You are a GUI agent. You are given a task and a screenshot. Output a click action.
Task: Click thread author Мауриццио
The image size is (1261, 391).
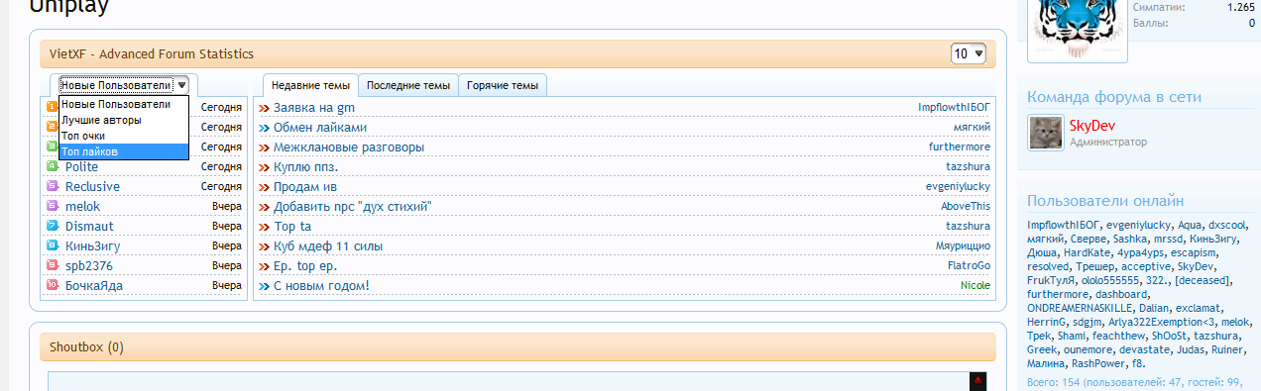963,245
